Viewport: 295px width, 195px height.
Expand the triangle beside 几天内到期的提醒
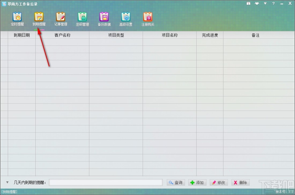(7, 182)
